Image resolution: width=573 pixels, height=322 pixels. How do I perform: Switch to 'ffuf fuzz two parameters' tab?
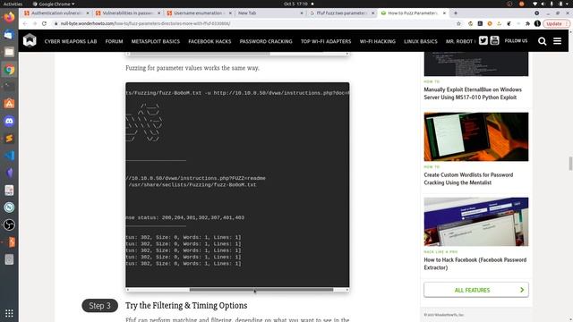[341, 13]
